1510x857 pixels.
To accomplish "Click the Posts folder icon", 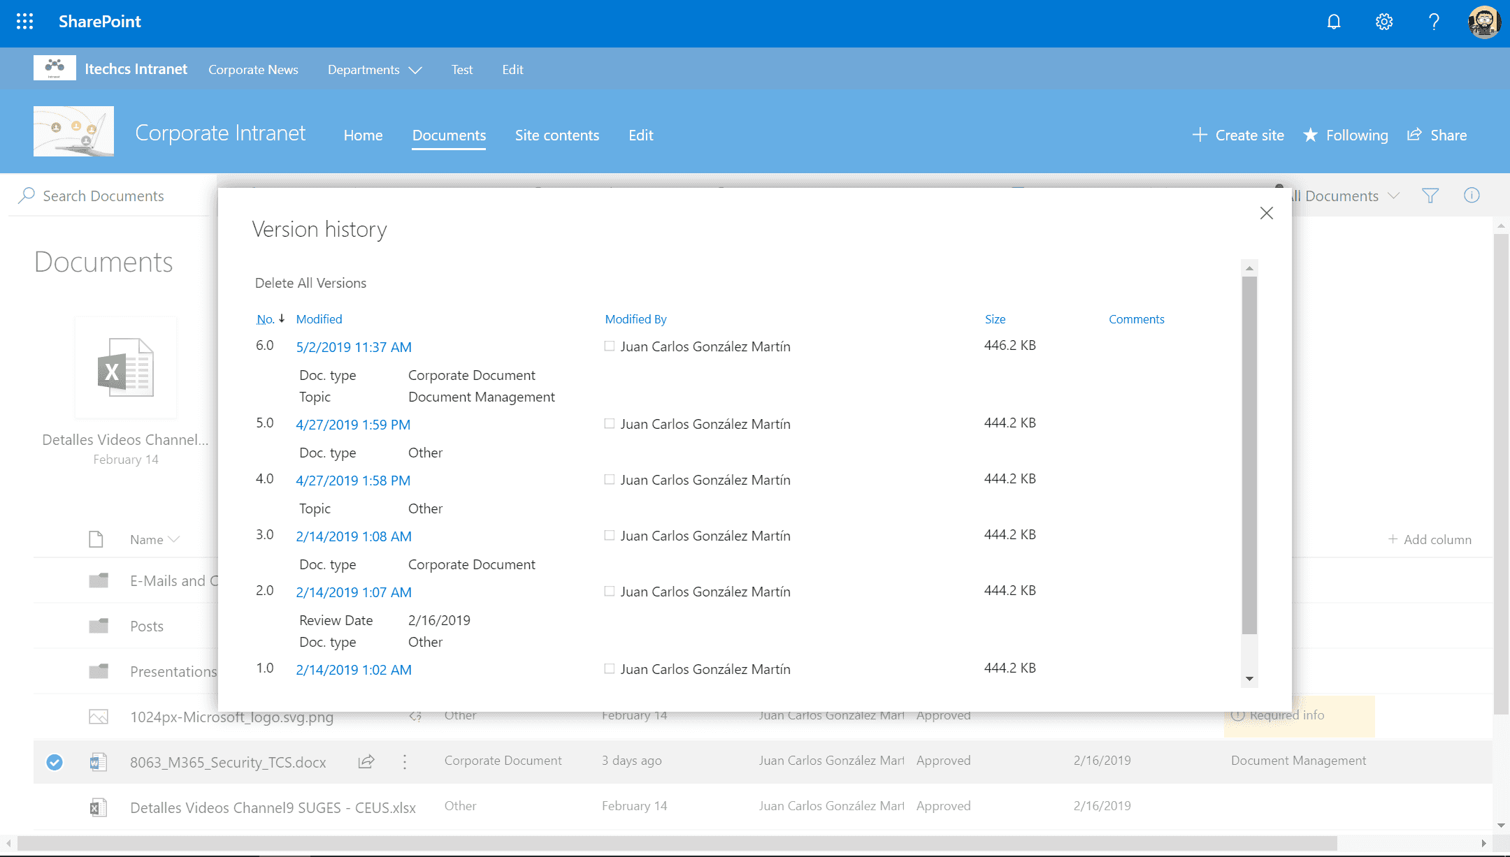I will (x=99, y=626).
